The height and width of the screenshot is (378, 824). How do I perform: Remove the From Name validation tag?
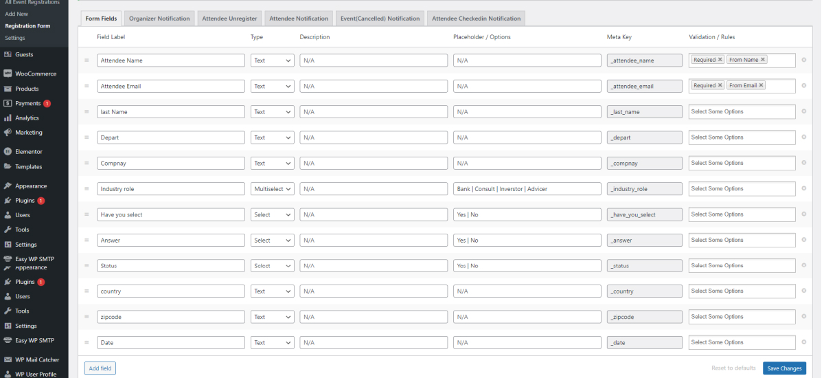click(x=763, y=60)
